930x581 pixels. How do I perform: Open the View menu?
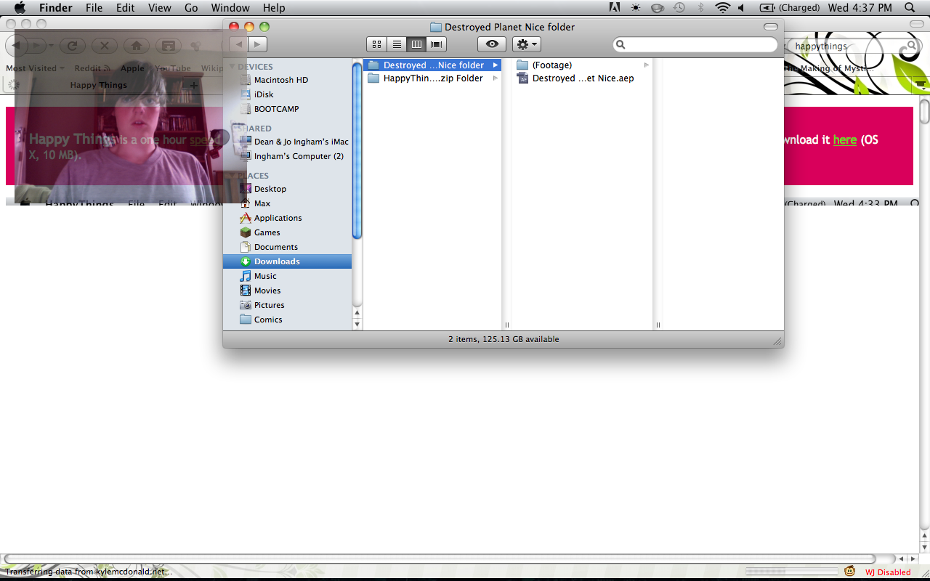[159, 8]
